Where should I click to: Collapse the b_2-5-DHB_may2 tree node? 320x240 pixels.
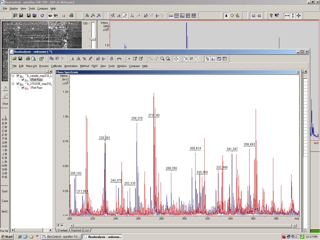13,84
